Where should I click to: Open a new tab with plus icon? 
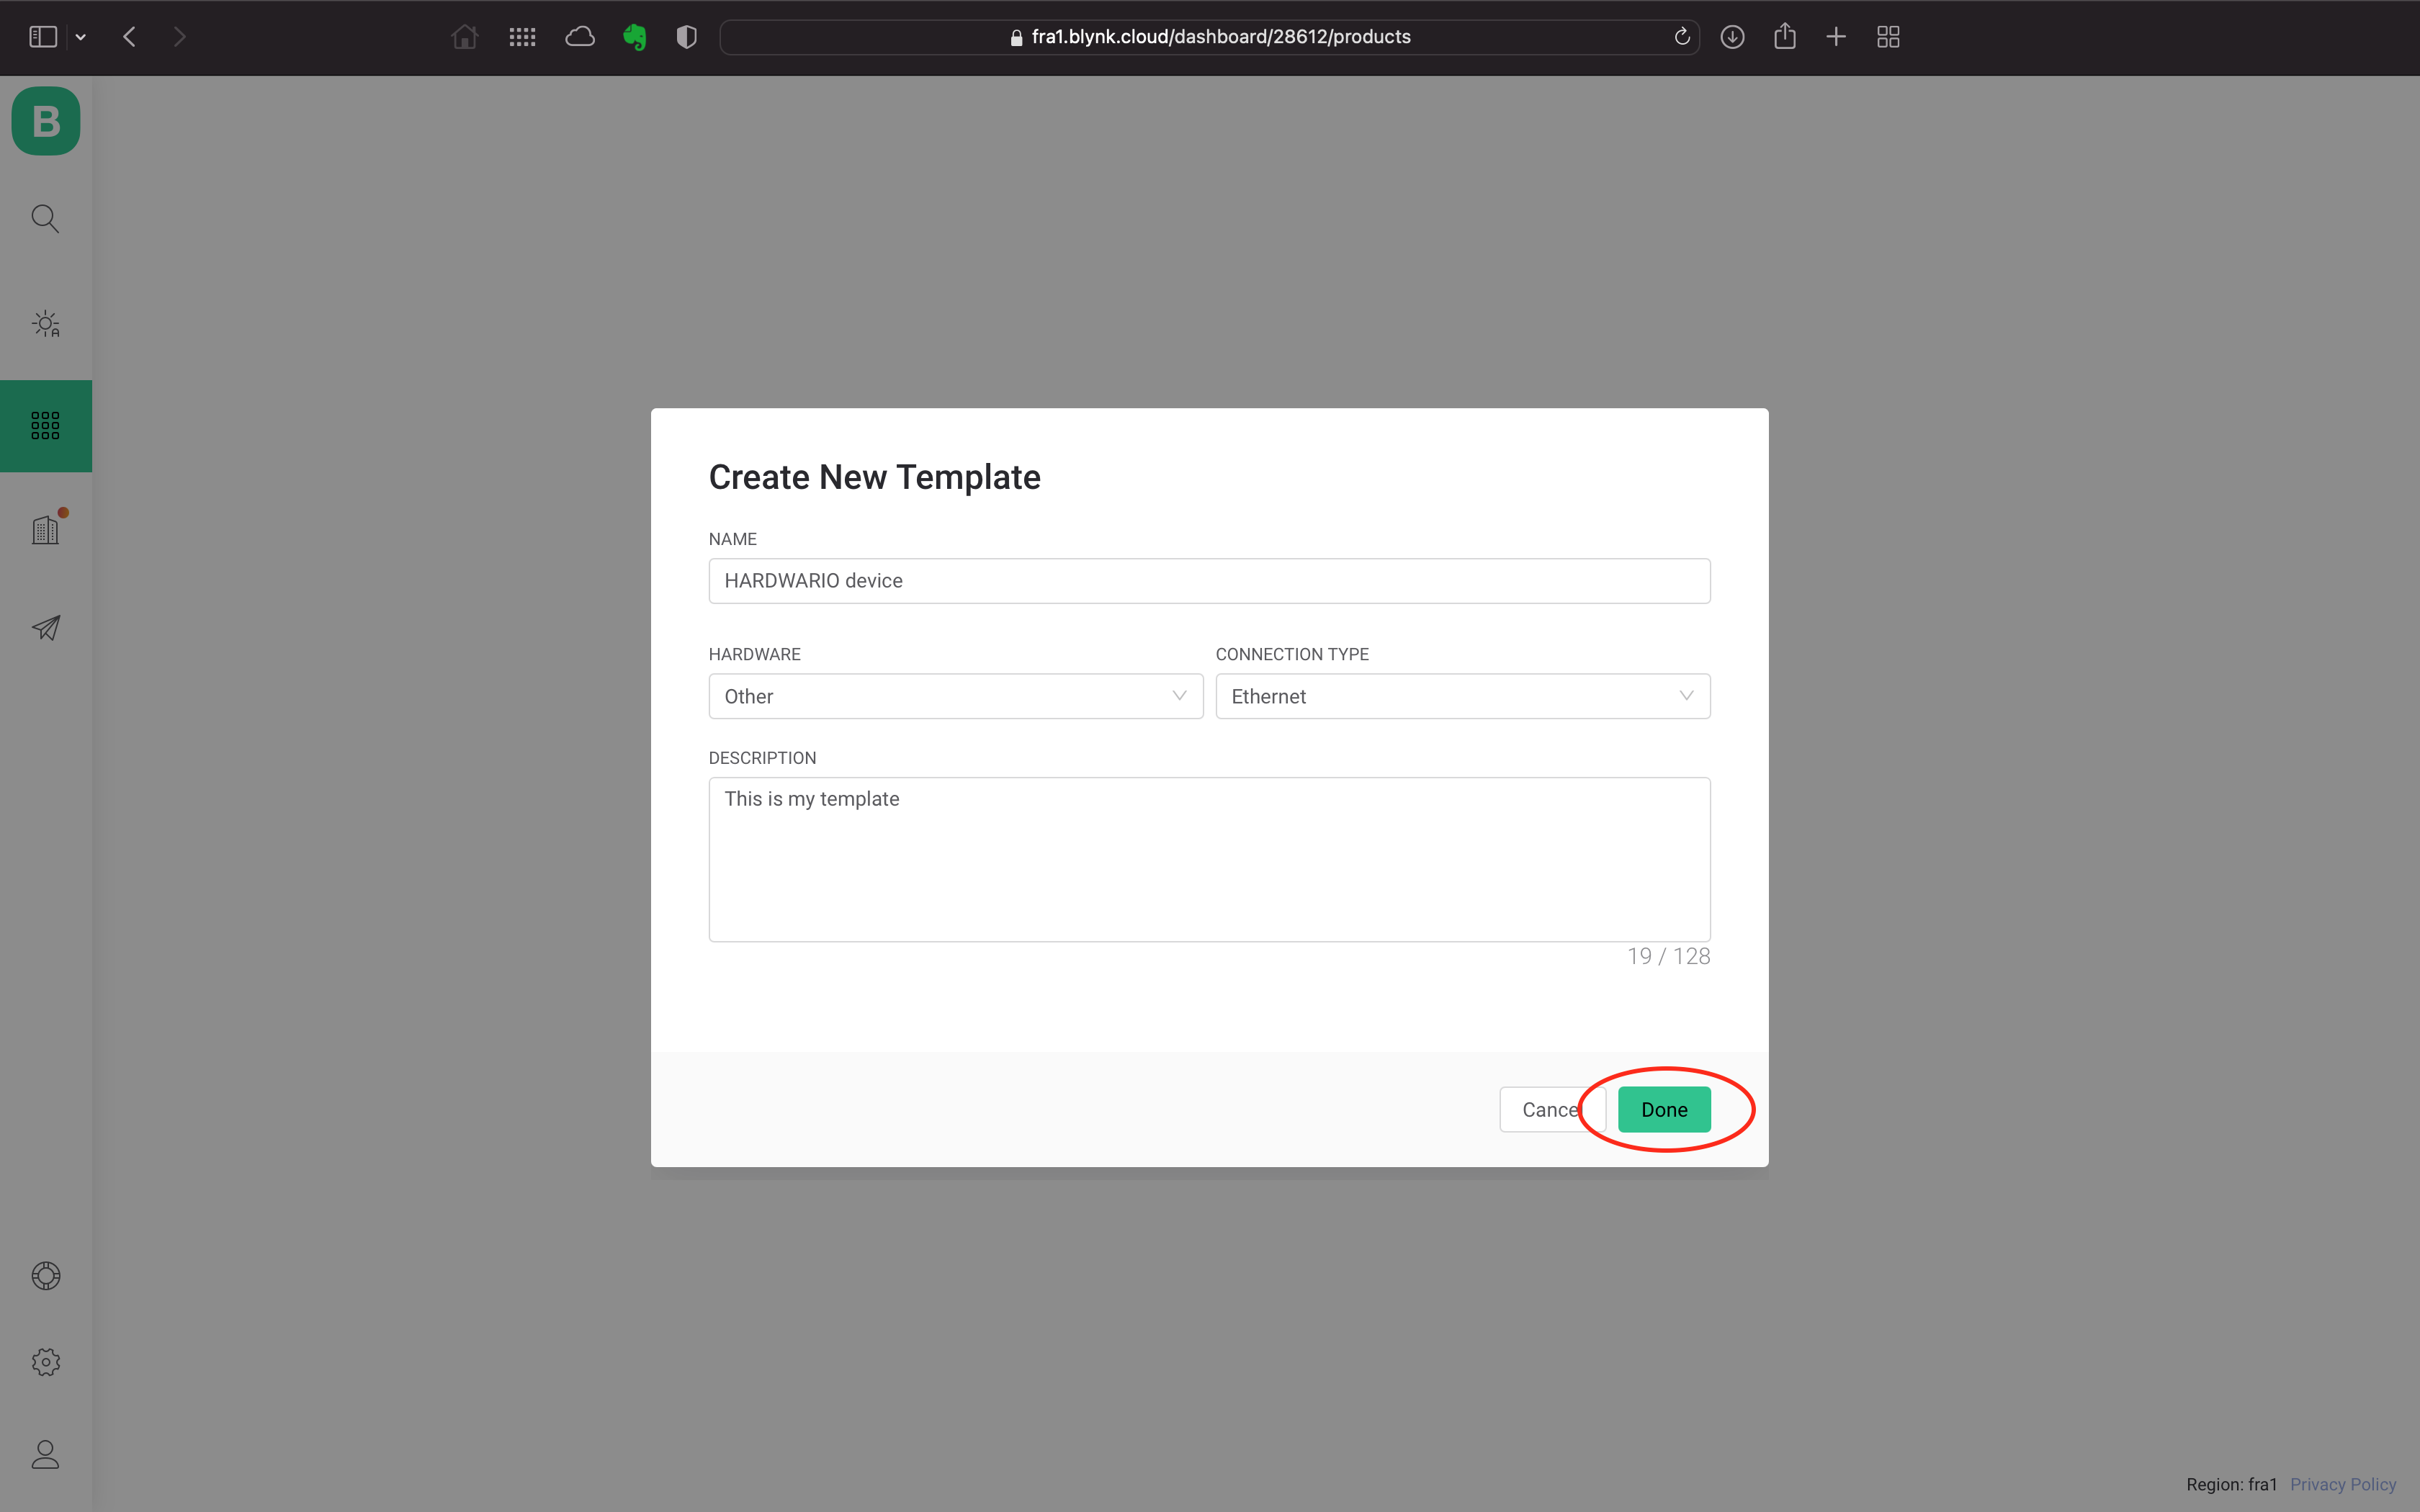[1836, 37]
